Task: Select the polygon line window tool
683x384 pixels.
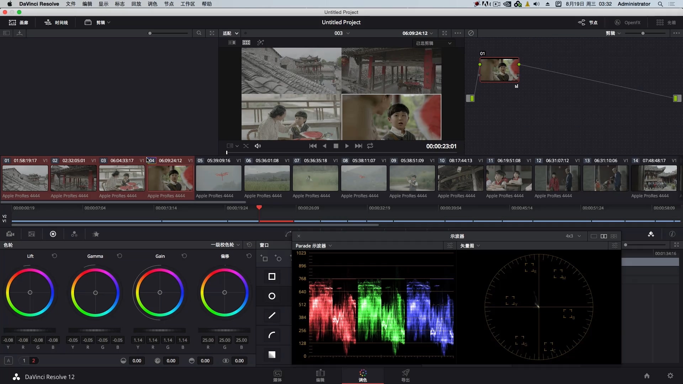Action: pos(272,315)
